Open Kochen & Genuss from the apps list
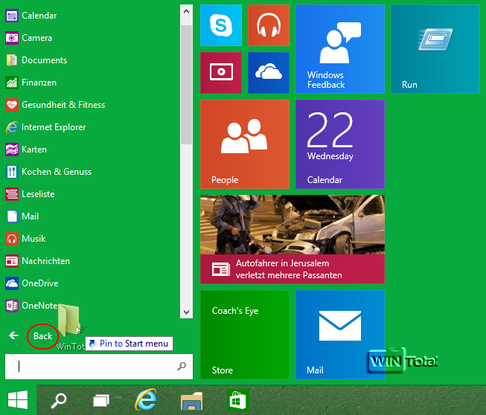The image size is (486, 415). point(56,172)
